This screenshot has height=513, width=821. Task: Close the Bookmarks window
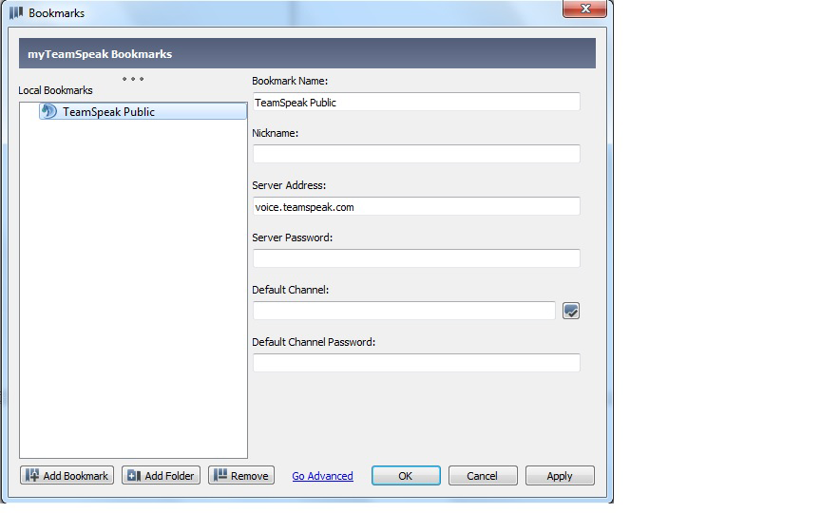tap(584, 9)
